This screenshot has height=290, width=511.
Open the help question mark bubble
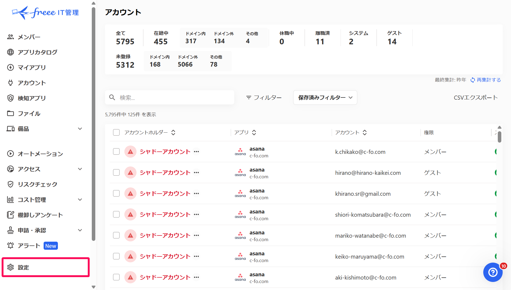493,272
